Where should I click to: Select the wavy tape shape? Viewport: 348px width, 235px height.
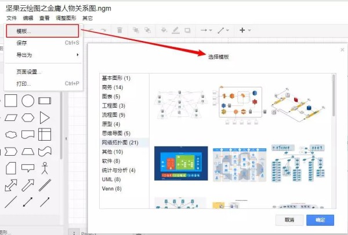click(45, 152)
